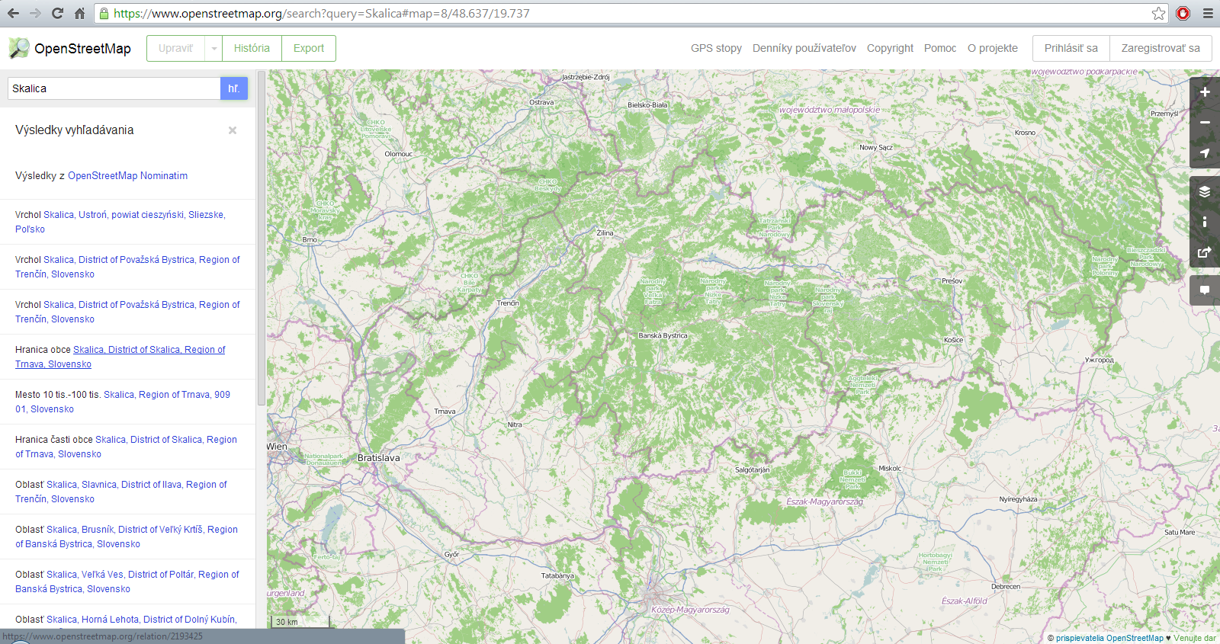This screenshot has width=1220, height=644.
Task: Open the O projekte page
Action: 993,48
